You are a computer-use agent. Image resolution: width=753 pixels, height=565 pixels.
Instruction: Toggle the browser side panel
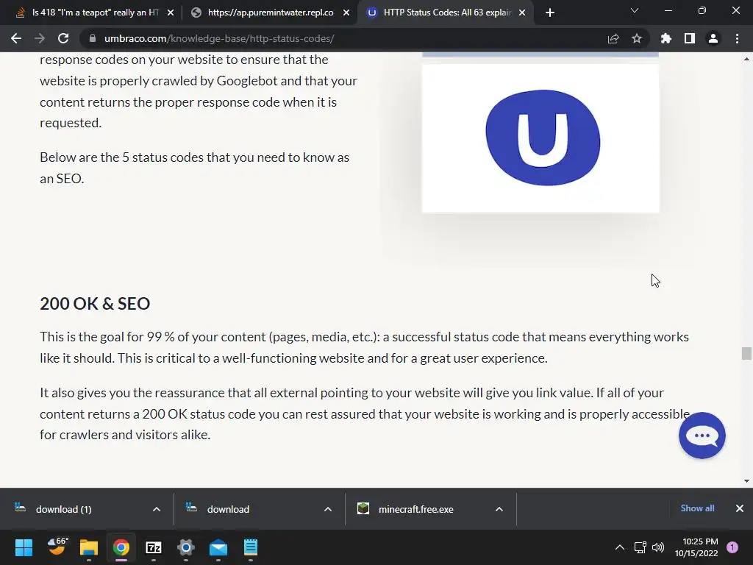(x=690, y=38)
